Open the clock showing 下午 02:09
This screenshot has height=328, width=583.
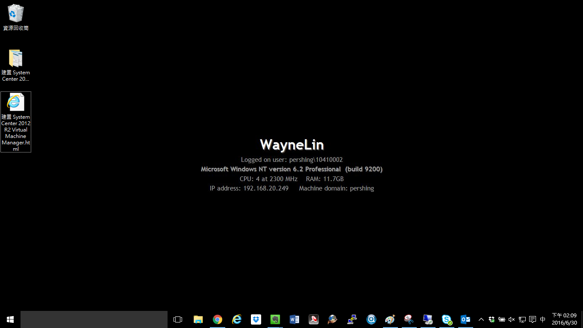pyautogui.click(x=564, y=319)
